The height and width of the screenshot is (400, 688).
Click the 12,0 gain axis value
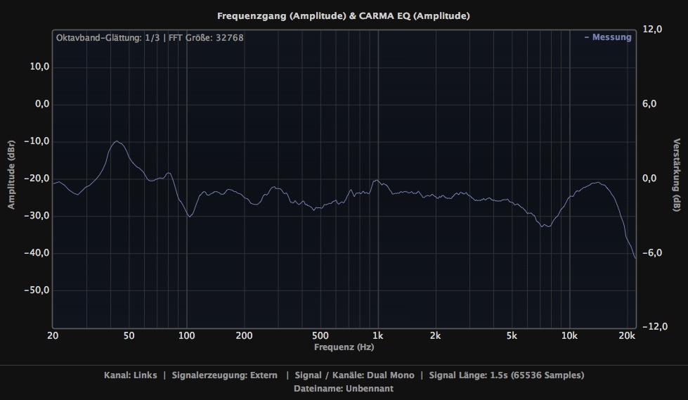(653, 30)
